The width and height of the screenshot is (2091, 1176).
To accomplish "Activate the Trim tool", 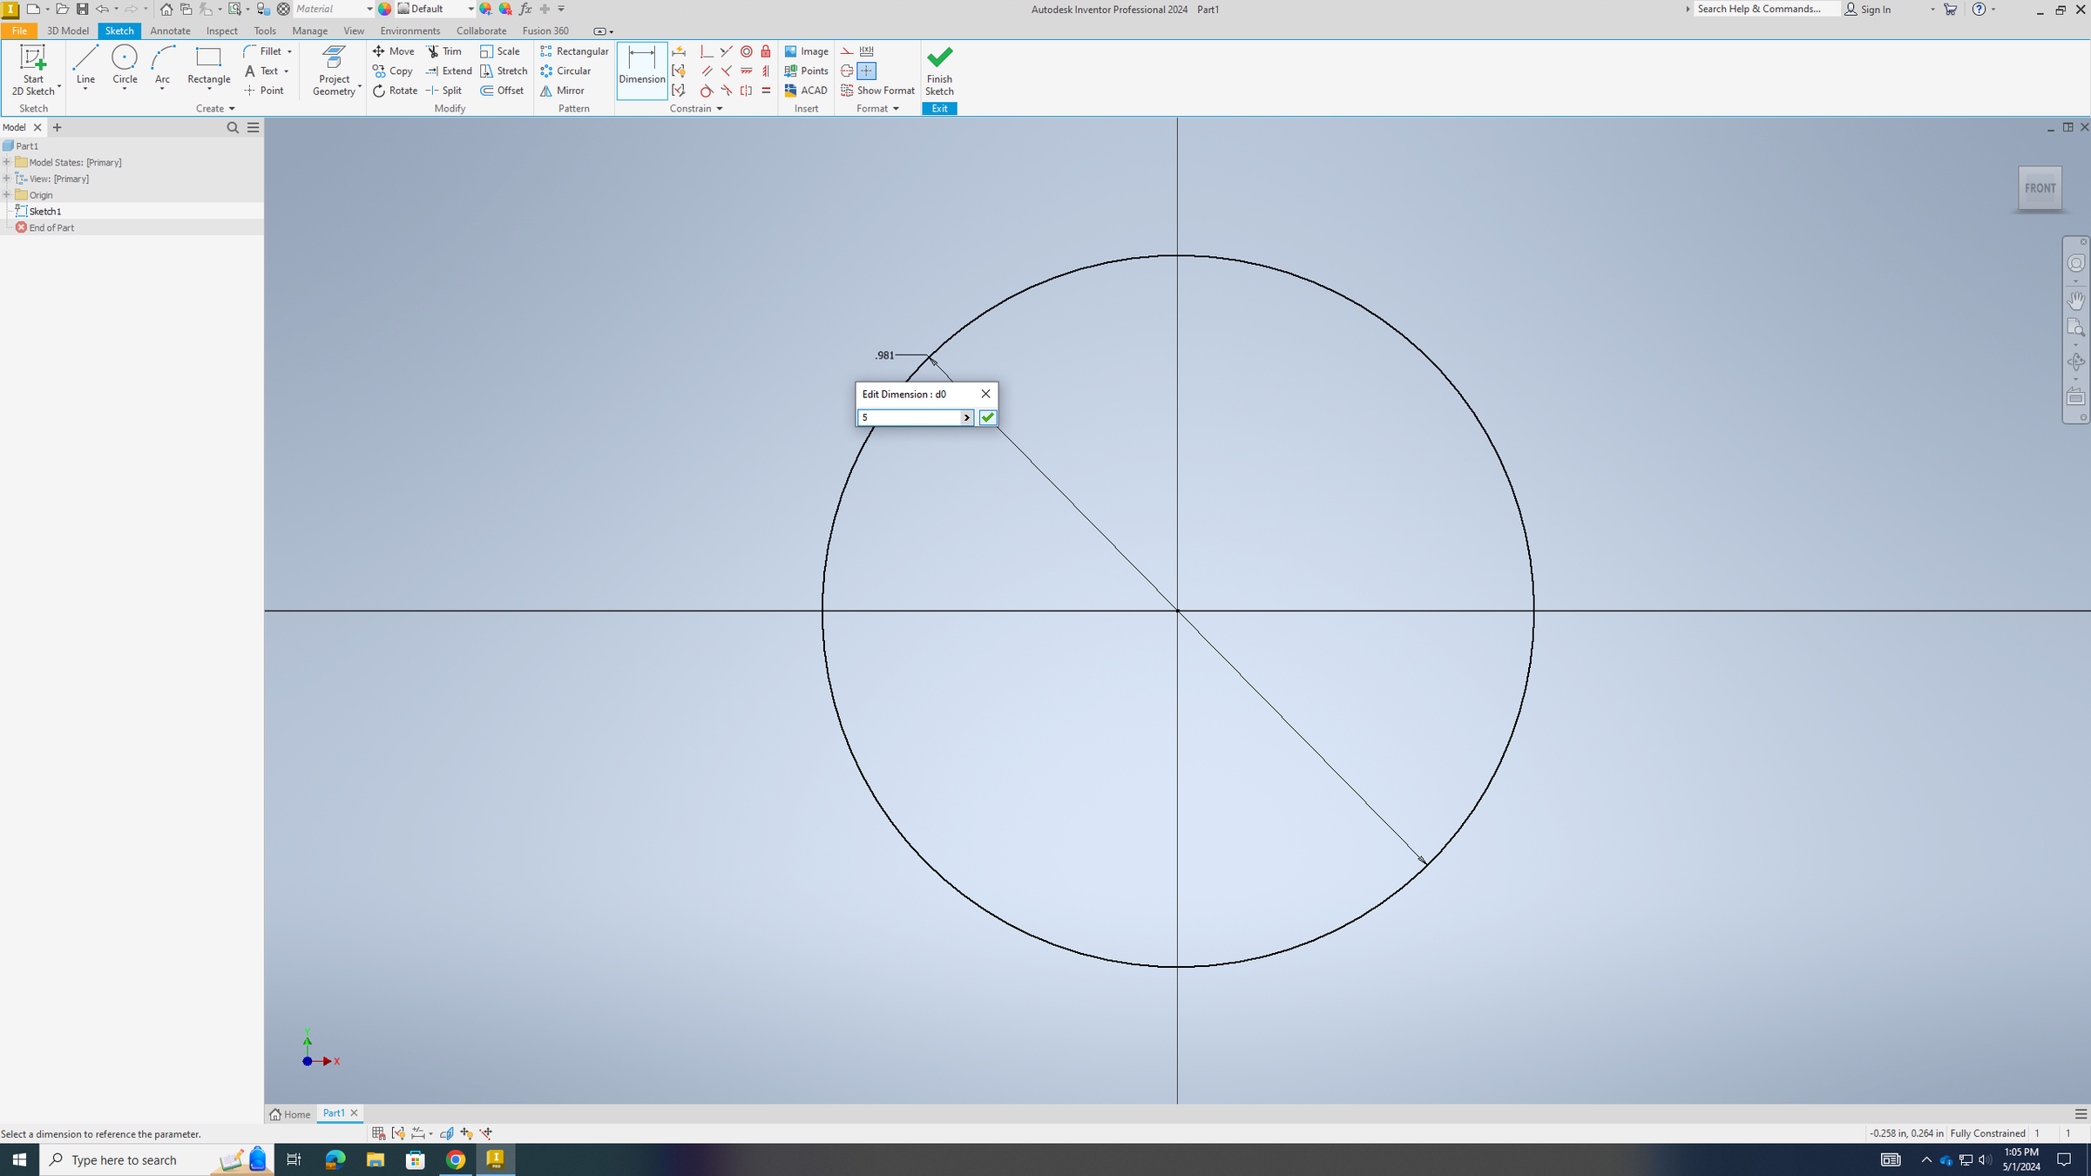I will click(444, 51).
